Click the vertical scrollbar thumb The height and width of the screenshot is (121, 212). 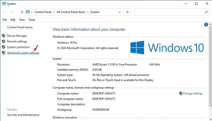pos(210,67)
